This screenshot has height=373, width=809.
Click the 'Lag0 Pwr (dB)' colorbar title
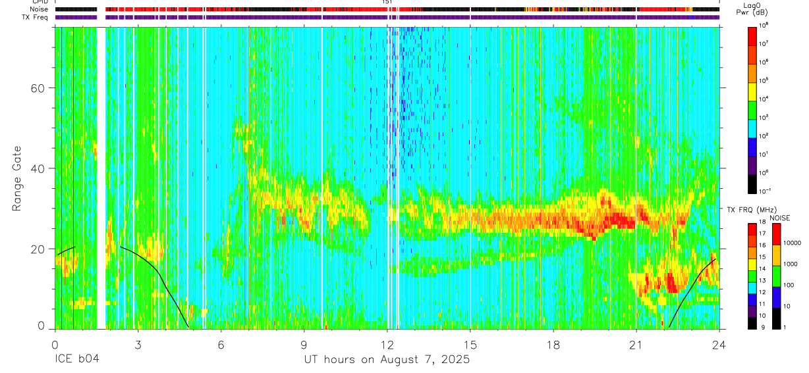[752, 9]
